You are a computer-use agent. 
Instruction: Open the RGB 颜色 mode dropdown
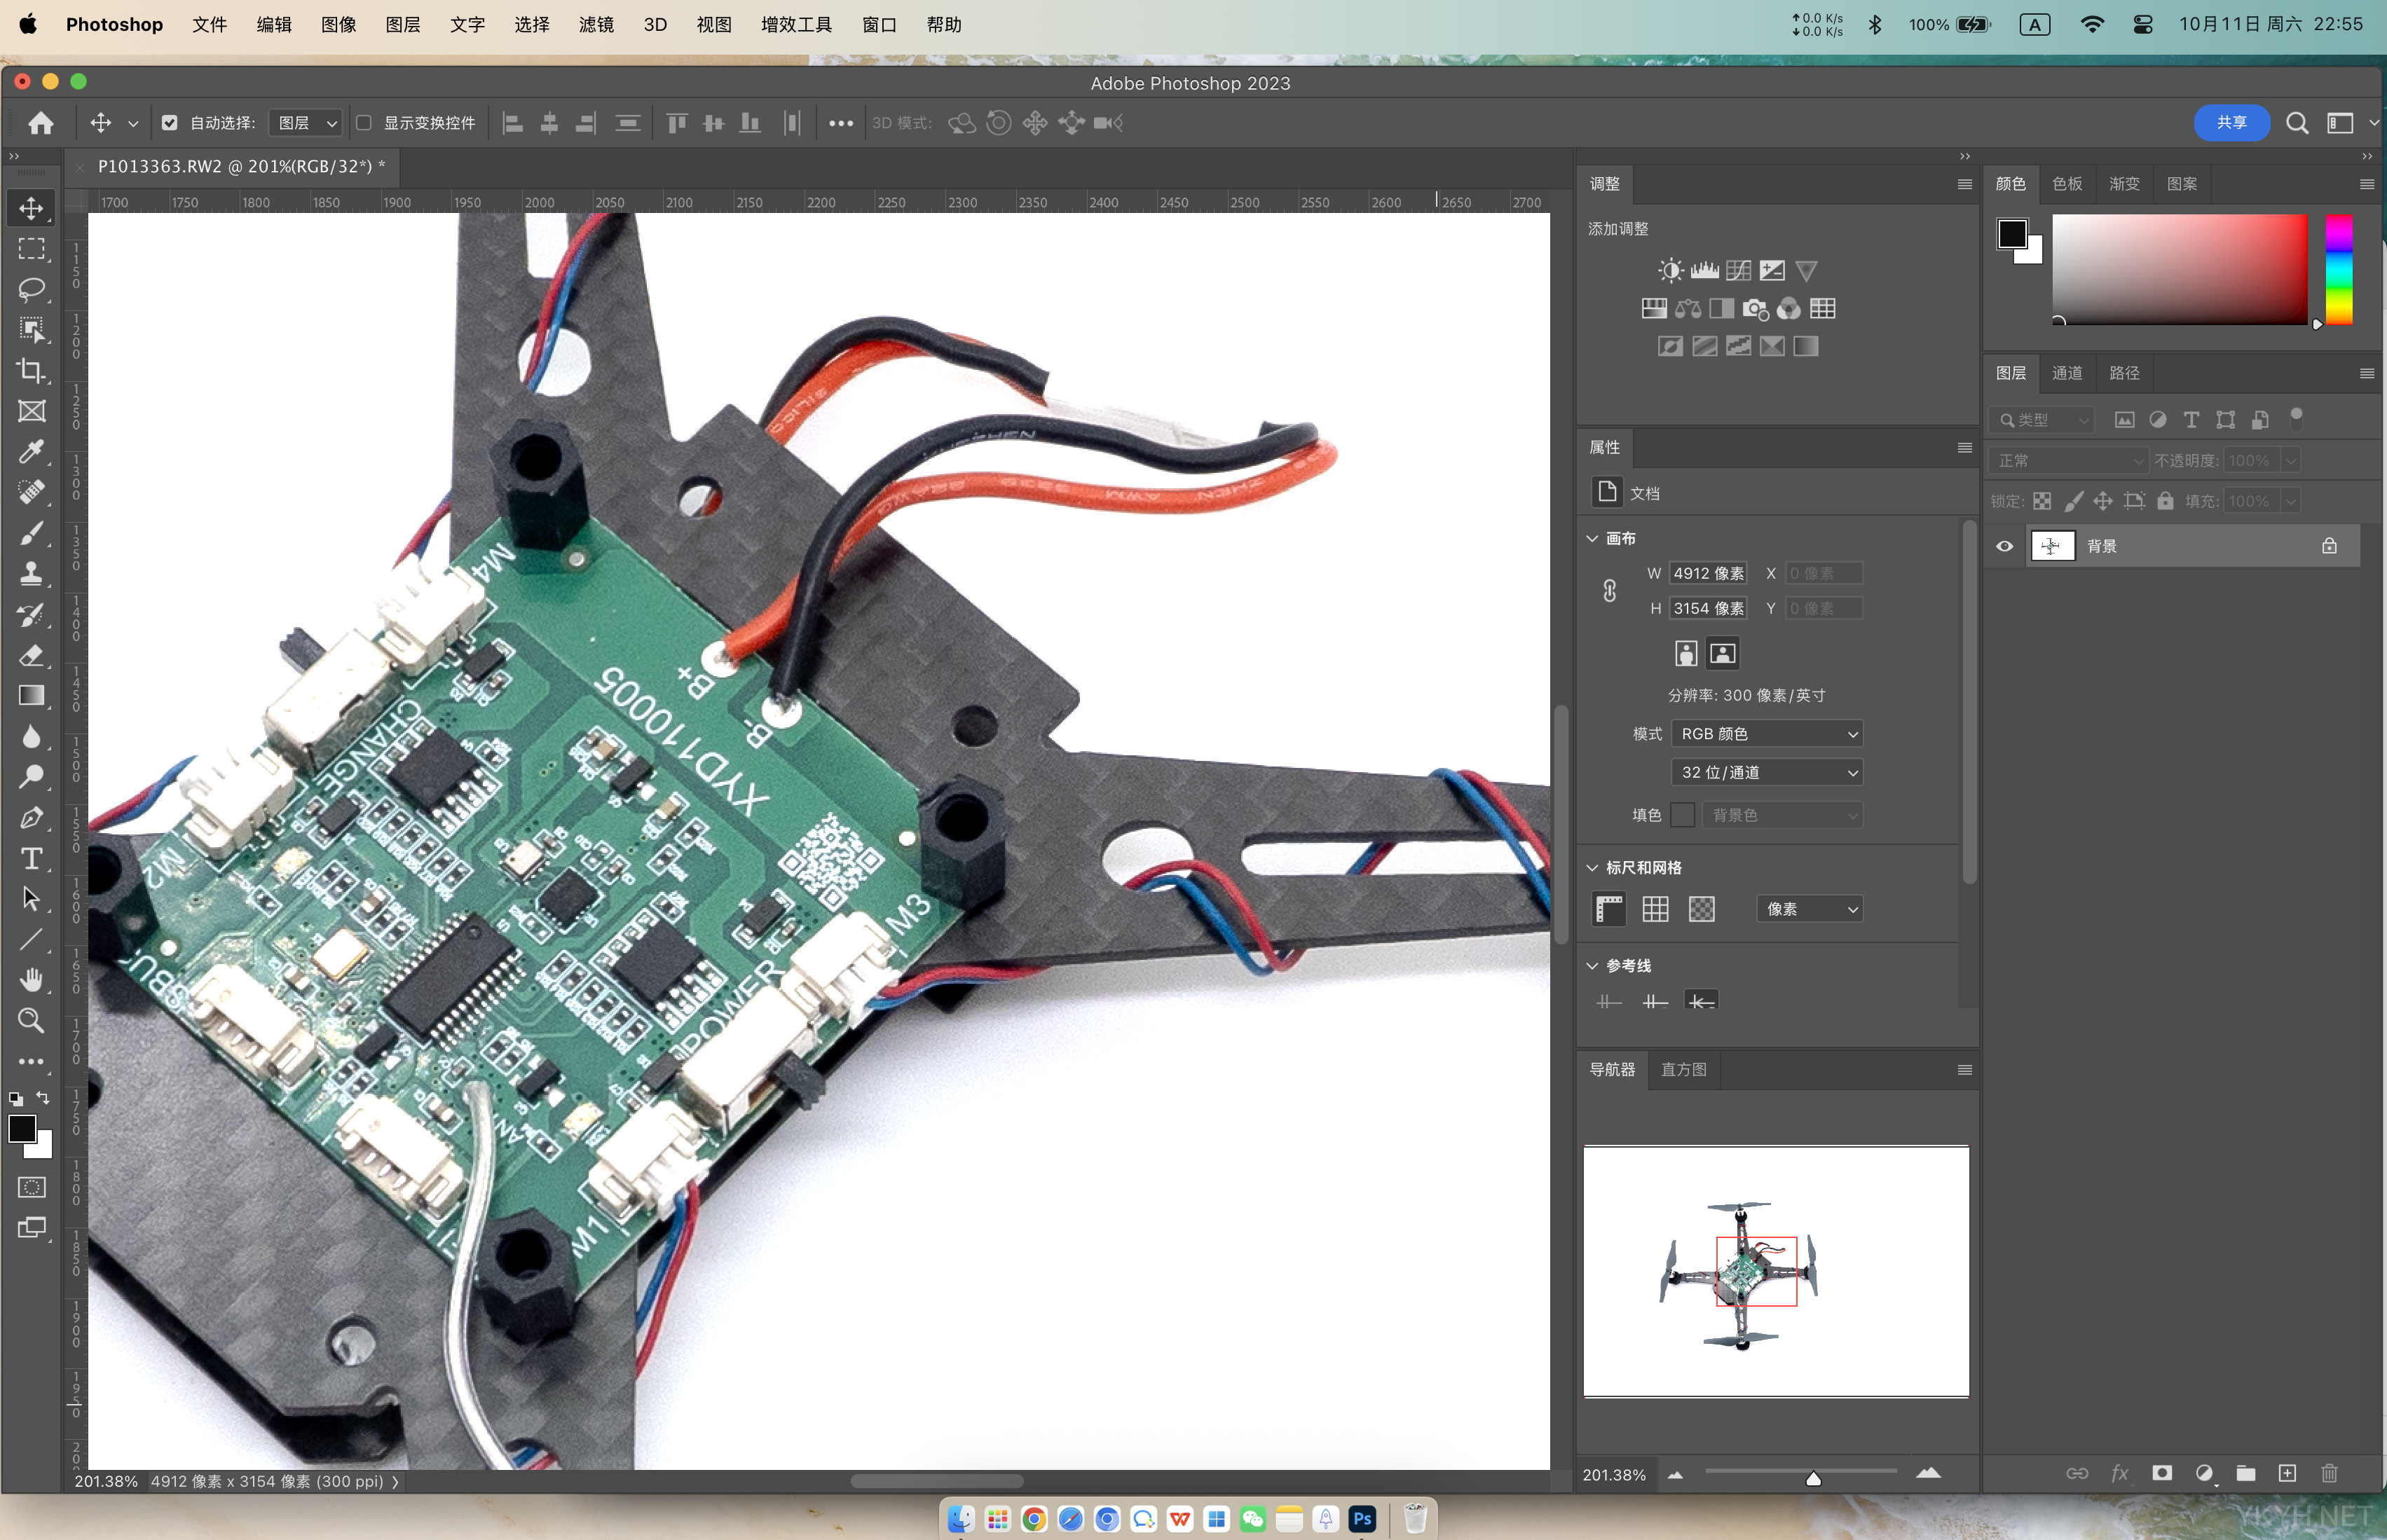1766,734
